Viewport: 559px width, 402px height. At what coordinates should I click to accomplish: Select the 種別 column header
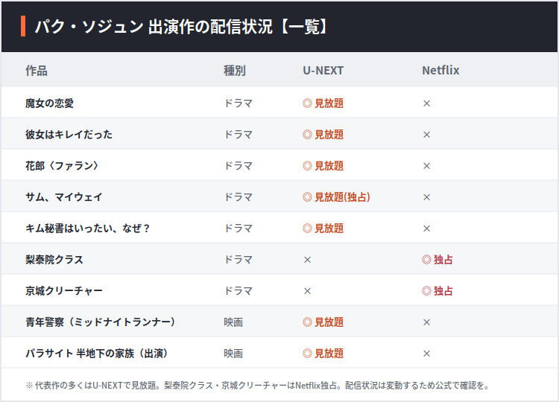235,71
